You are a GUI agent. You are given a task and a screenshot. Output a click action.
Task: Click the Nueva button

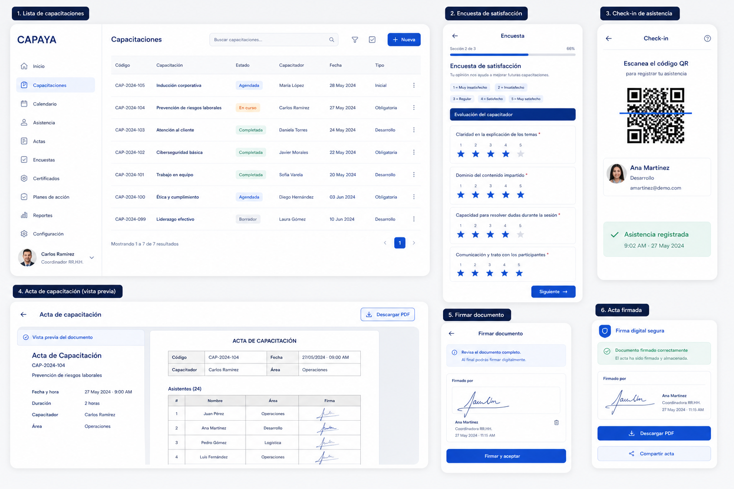pyautogui.click(x=404, y=40)
